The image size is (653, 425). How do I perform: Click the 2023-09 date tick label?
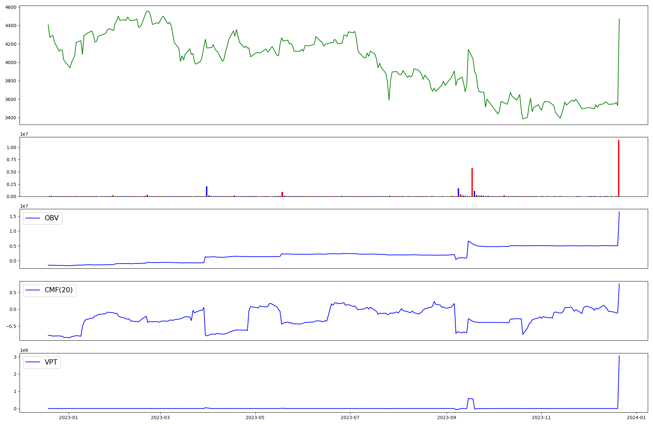coord(446,417)
